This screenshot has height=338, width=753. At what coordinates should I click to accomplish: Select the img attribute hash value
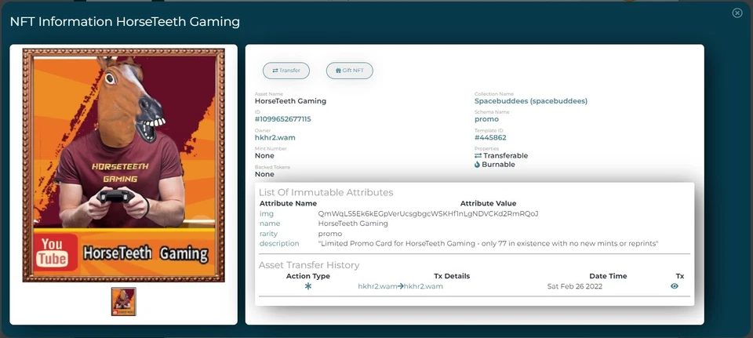[x=428, y=213]
